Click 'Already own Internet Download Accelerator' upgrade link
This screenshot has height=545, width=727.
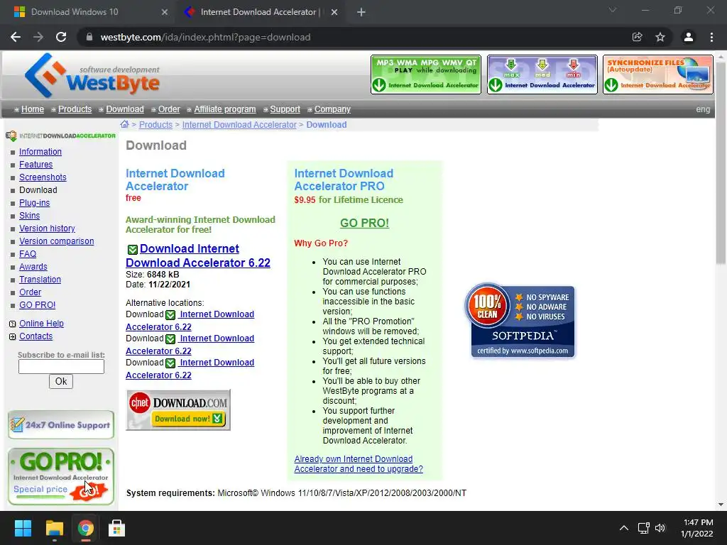point(359,464)
